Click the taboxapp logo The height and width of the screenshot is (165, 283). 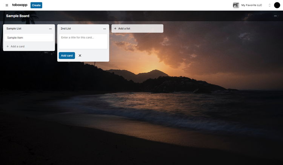[20, 5]
